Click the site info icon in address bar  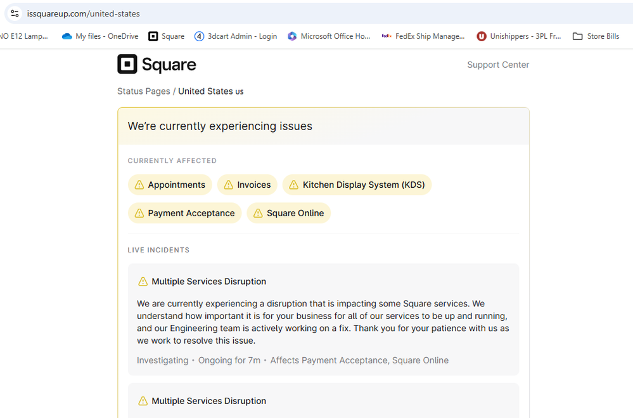coord(15,13)
